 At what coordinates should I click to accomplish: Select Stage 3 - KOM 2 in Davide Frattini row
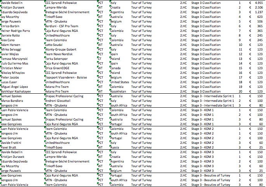[202, 143]
